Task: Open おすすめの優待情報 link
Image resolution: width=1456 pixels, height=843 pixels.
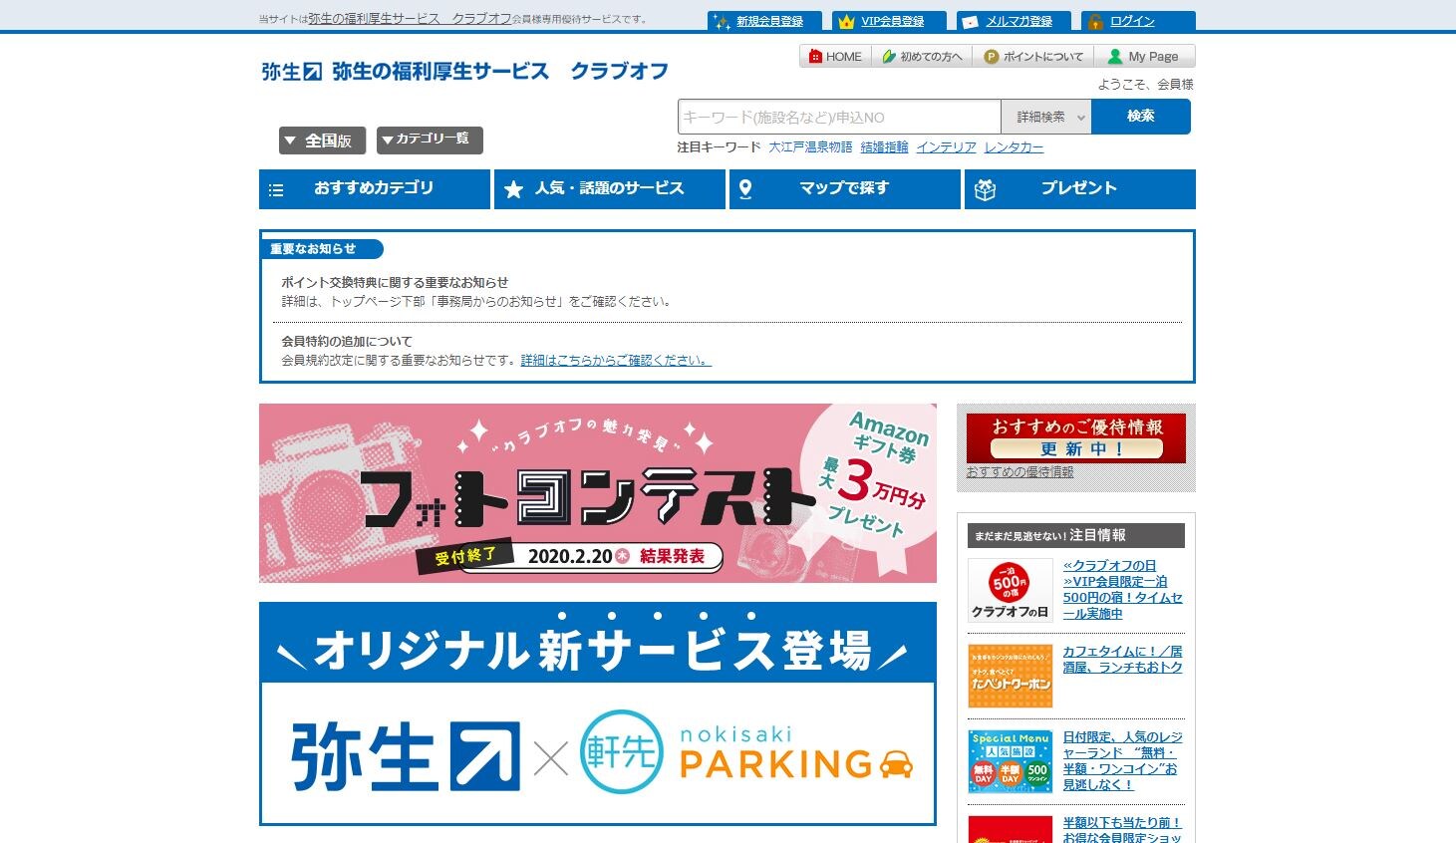Action: tap(1019, 472)
